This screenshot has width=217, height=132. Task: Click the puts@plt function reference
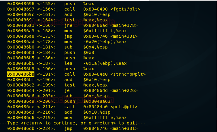126,107
